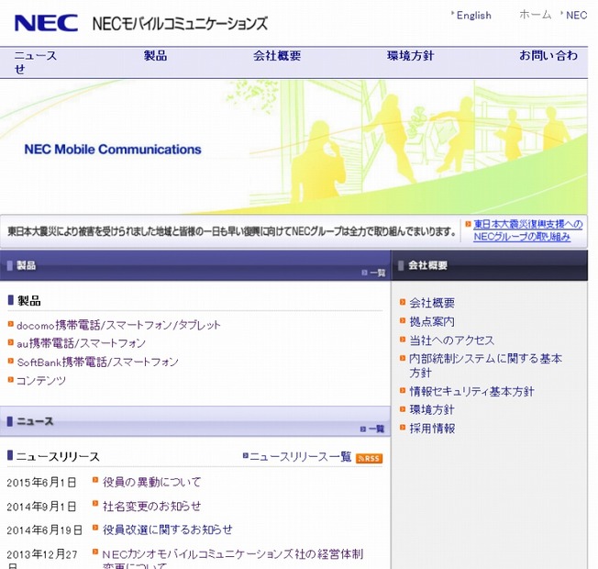Switch site language to English
The height and width of the screenshot is (569, 598).
pos(473,16)
